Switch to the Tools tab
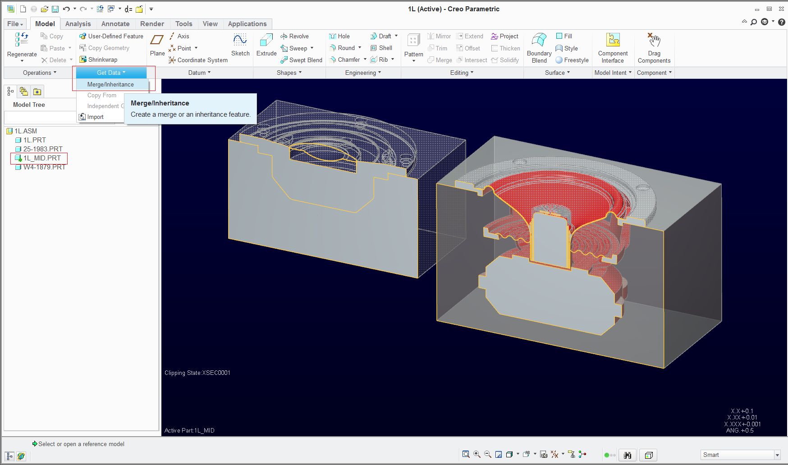The width and height of the screenshot is (788, 465). (x=183, y=24)
